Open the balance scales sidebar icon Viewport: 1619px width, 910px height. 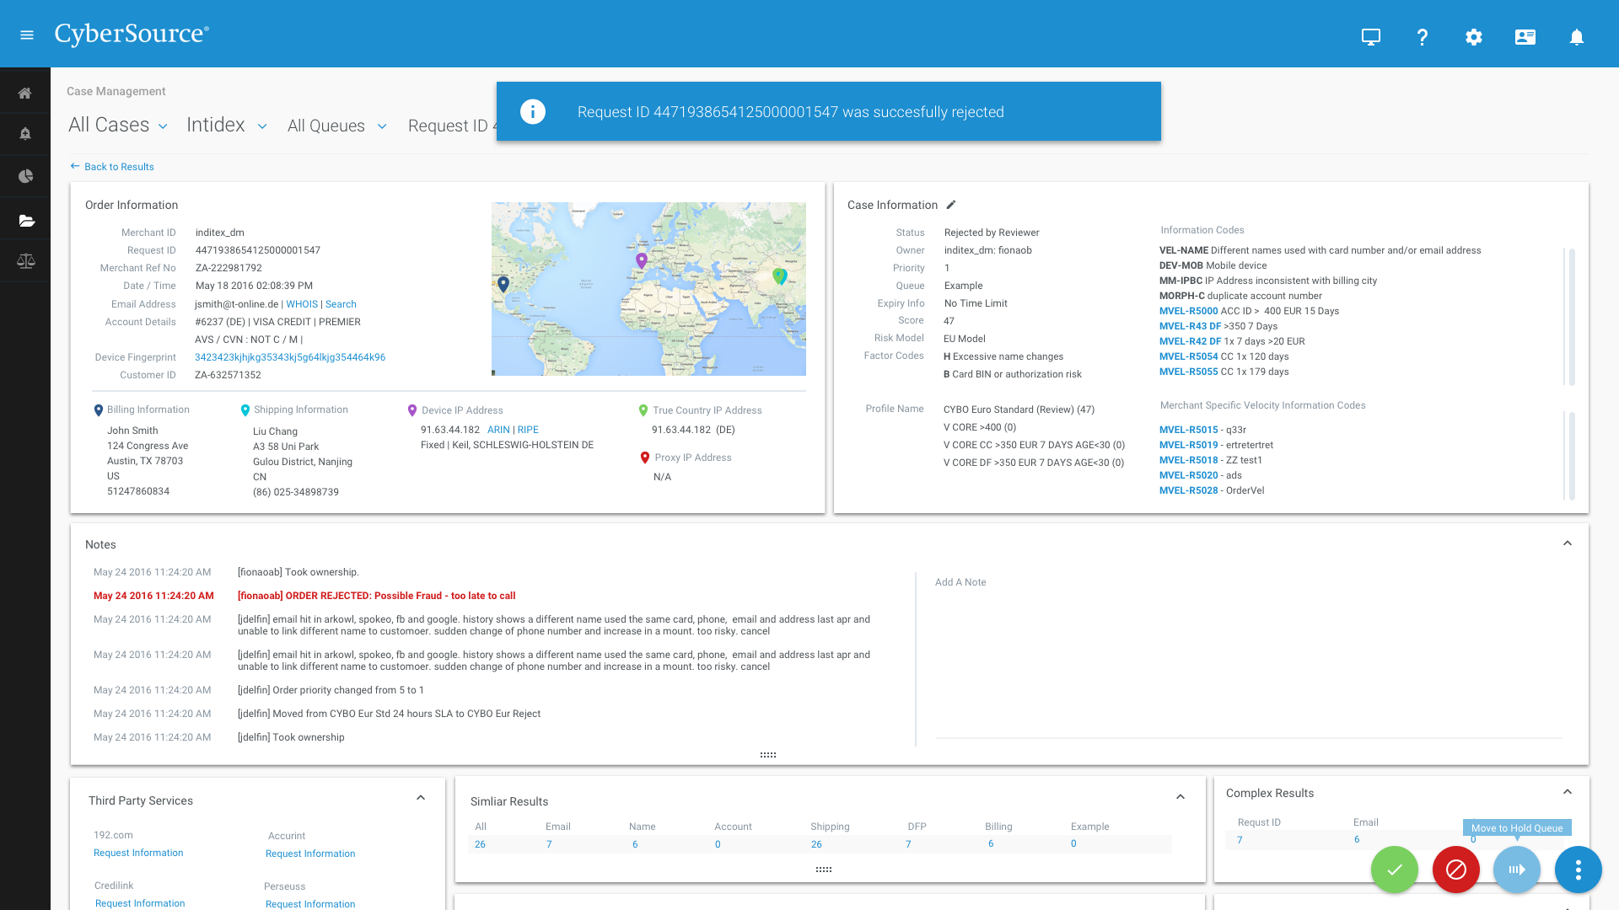(x=25, y=261)
